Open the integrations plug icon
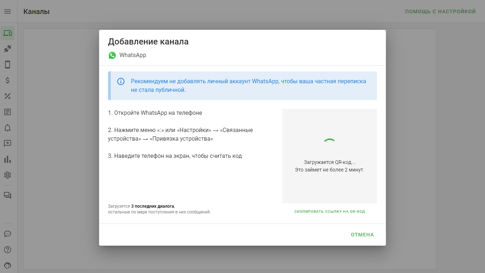 coord(8,49)
